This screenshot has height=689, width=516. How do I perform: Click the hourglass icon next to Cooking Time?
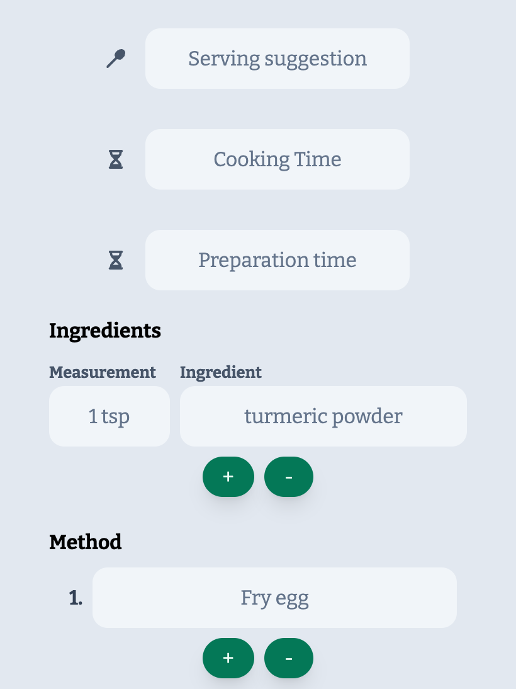(x=116, y=160)
